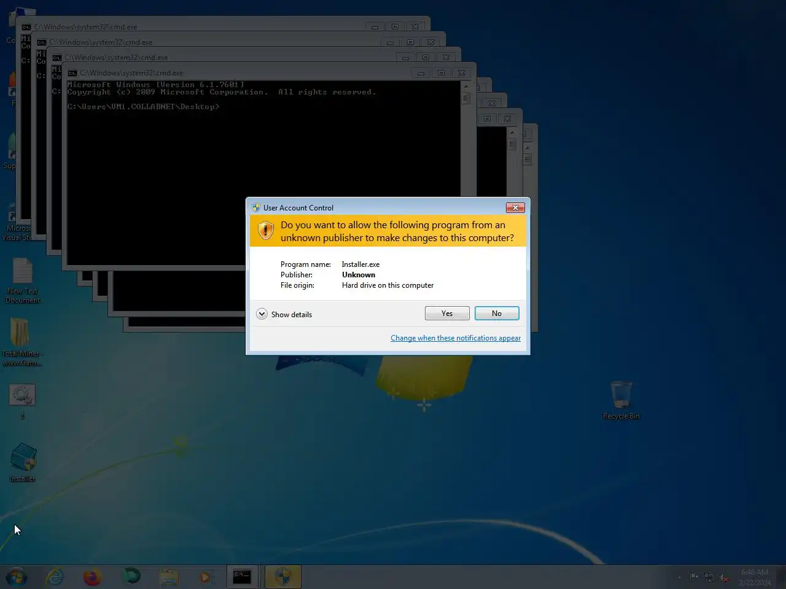786x589 pixels.
Task: Click the front cmd.exe vertical scrollbar
Action: point(465,172)
